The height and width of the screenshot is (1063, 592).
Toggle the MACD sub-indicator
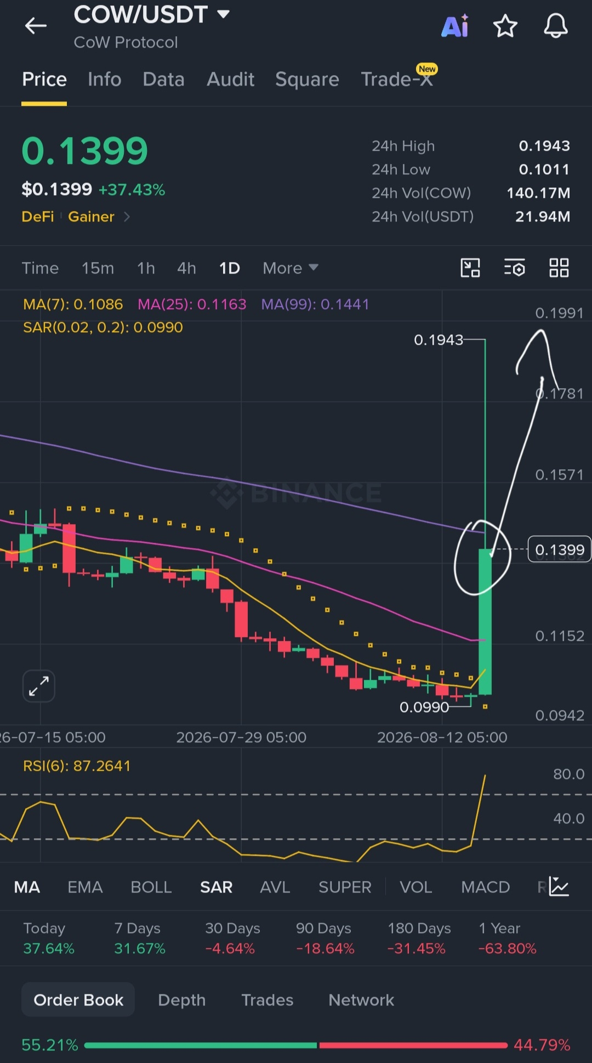486,887
